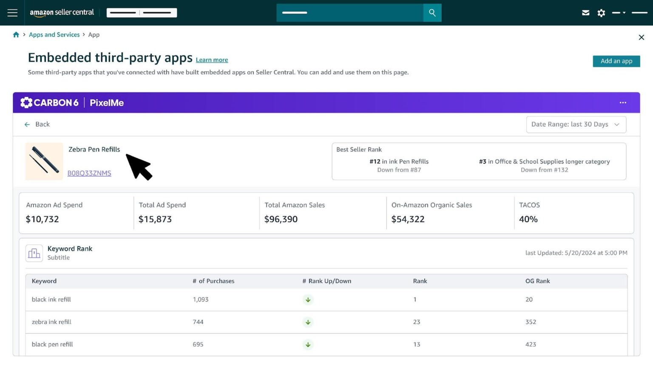Viewport: 653px width, 367px height.
Task: Click the home breadcrumb icon
Action: [16, 34]
